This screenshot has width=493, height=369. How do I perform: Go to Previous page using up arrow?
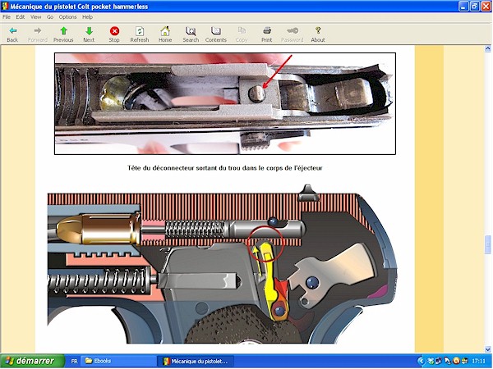[x=63, y=31]
